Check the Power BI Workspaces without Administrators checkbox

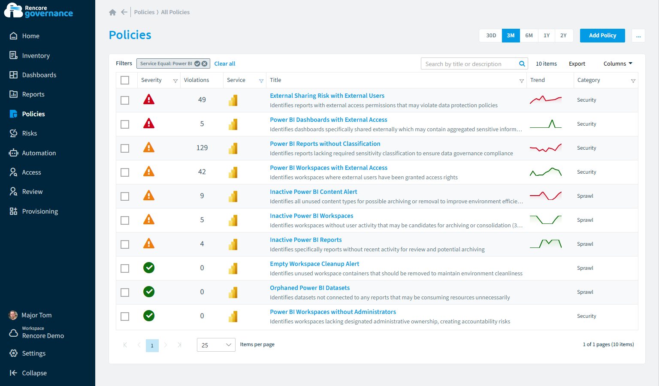[x=125, y=317]
